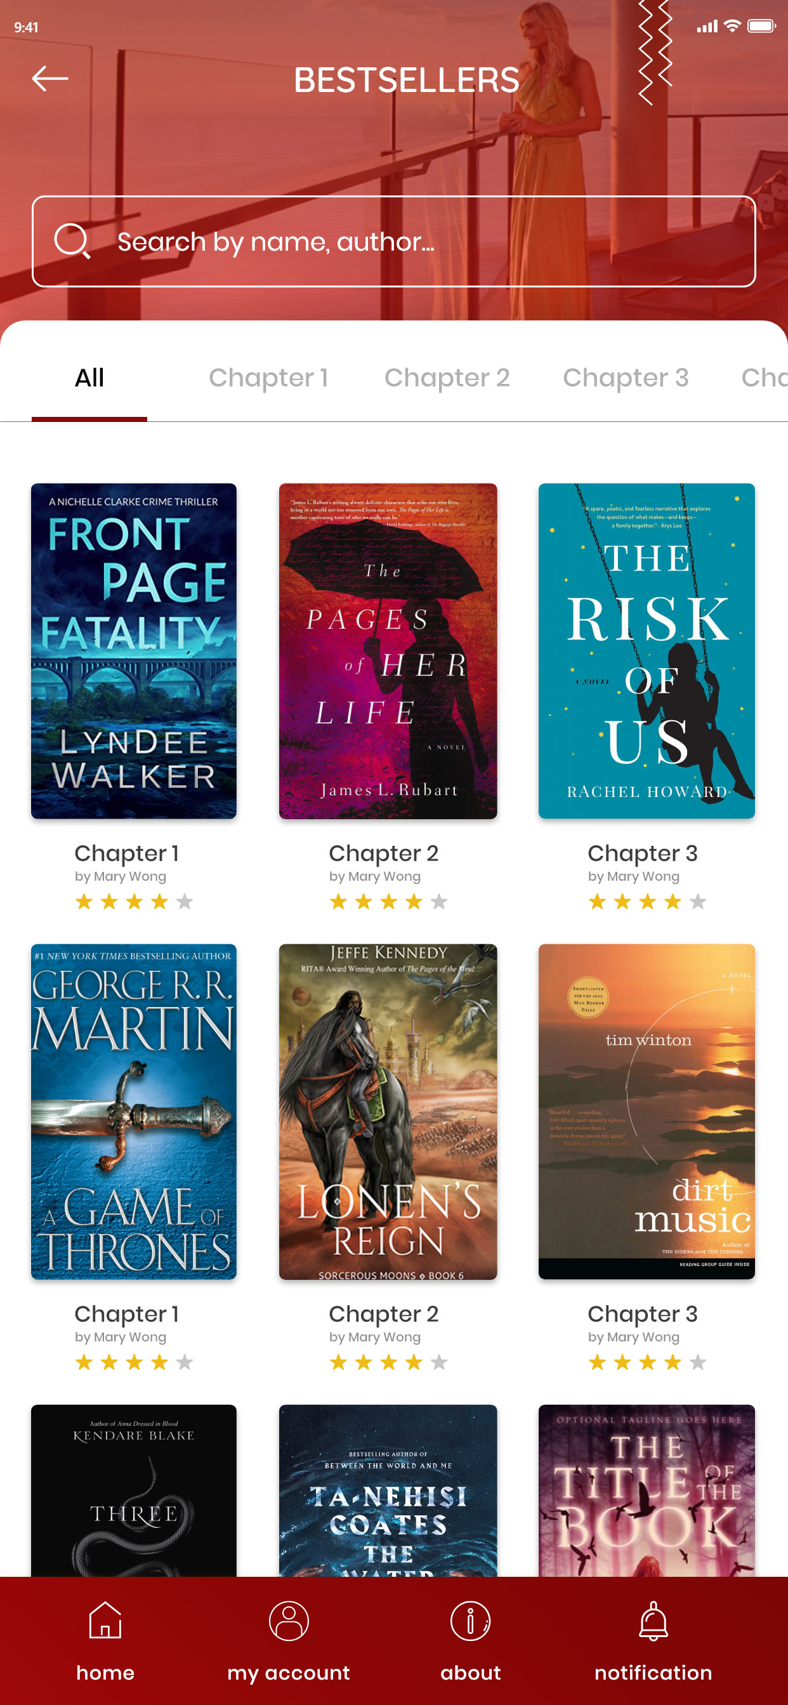Image resolution: width=788 pixels, height=1705 pixels.
Task: Focus the Search by name, author field
Action: (393, 241)
